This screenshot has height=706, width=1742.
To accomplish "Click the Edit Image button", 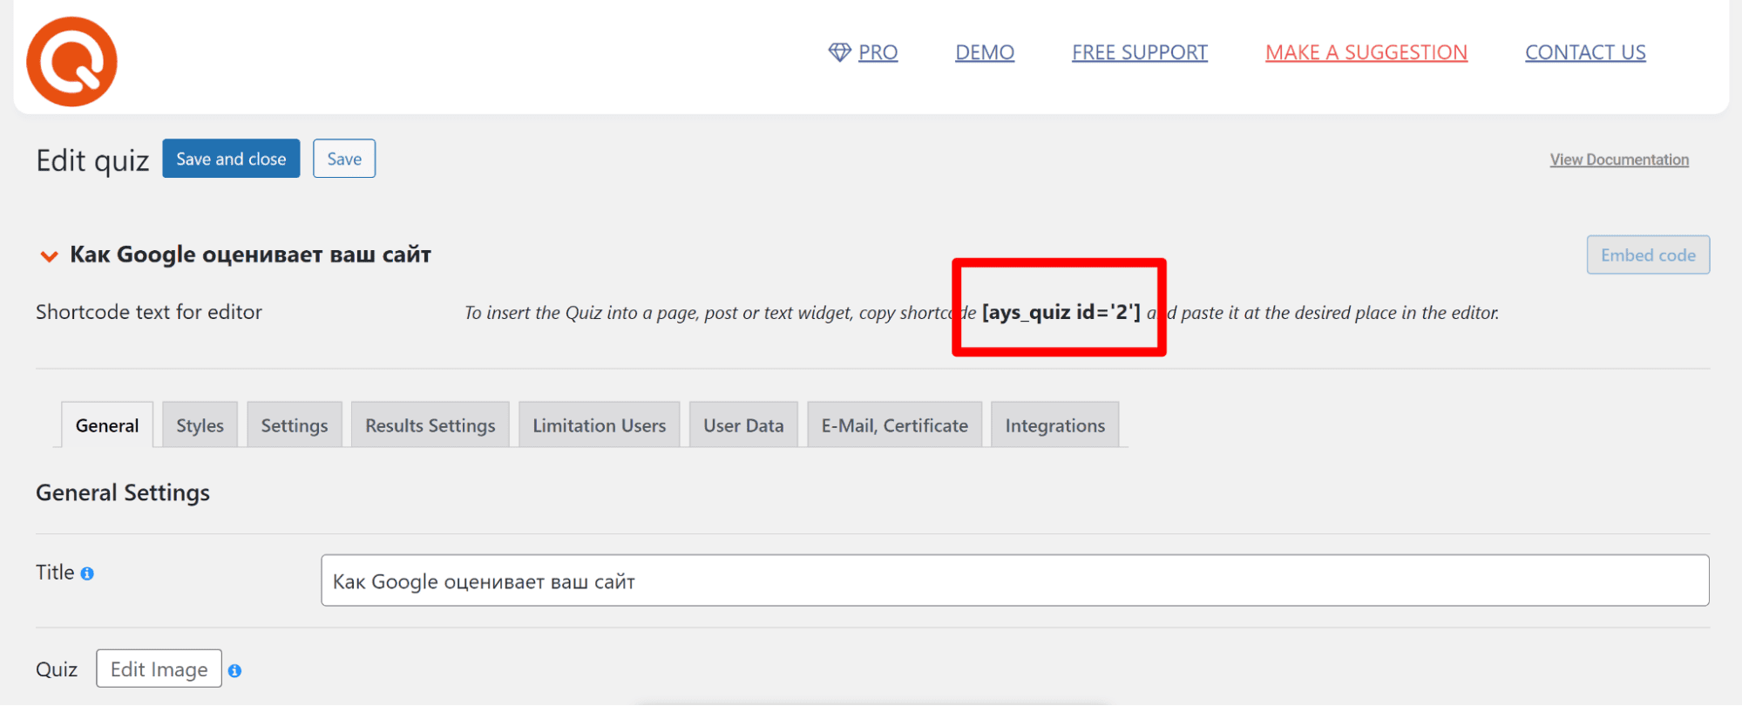I will tap(159, 669).
